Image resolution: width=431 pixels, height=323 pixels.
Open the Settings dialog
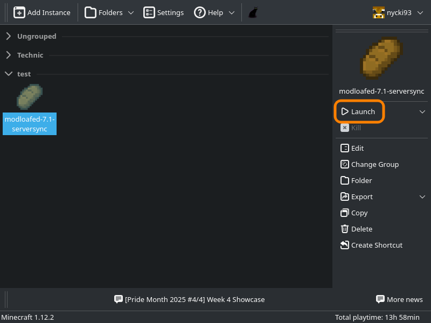click(x=164, y=12)
